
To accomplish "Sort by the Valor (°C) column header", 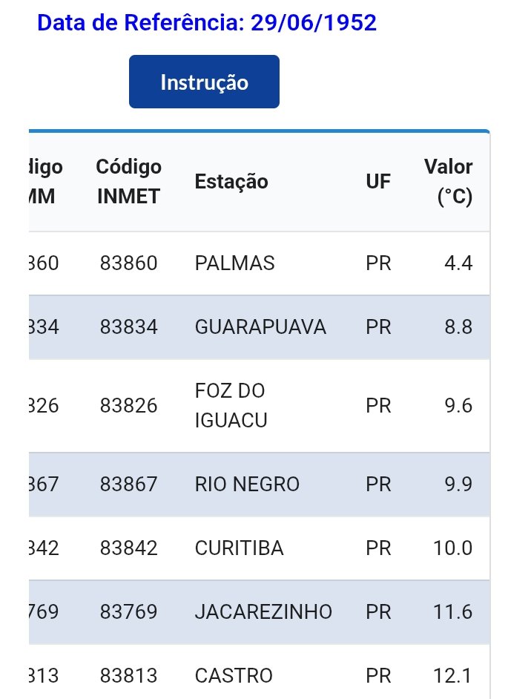I will pos(448,182).
